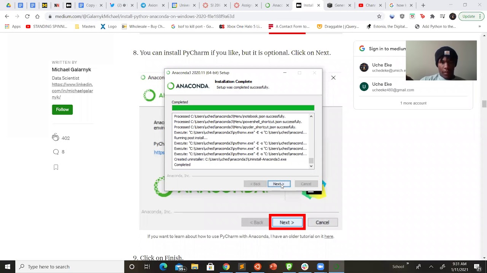Open the Apps bookmarks shortcut
The height and width of the screenshot is (273, 487).
(x=13, y=27)
